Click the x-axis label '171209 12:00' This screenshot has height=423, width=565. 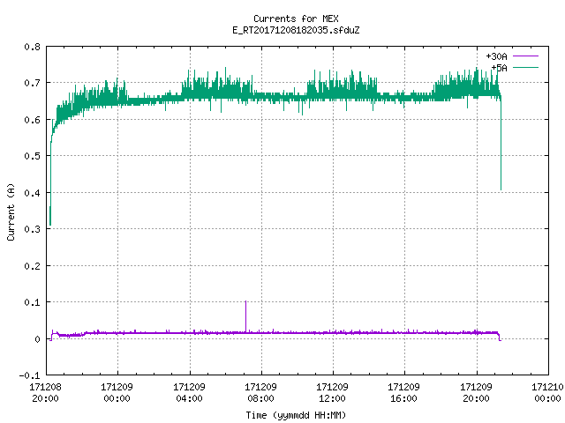tap(332, 392)
